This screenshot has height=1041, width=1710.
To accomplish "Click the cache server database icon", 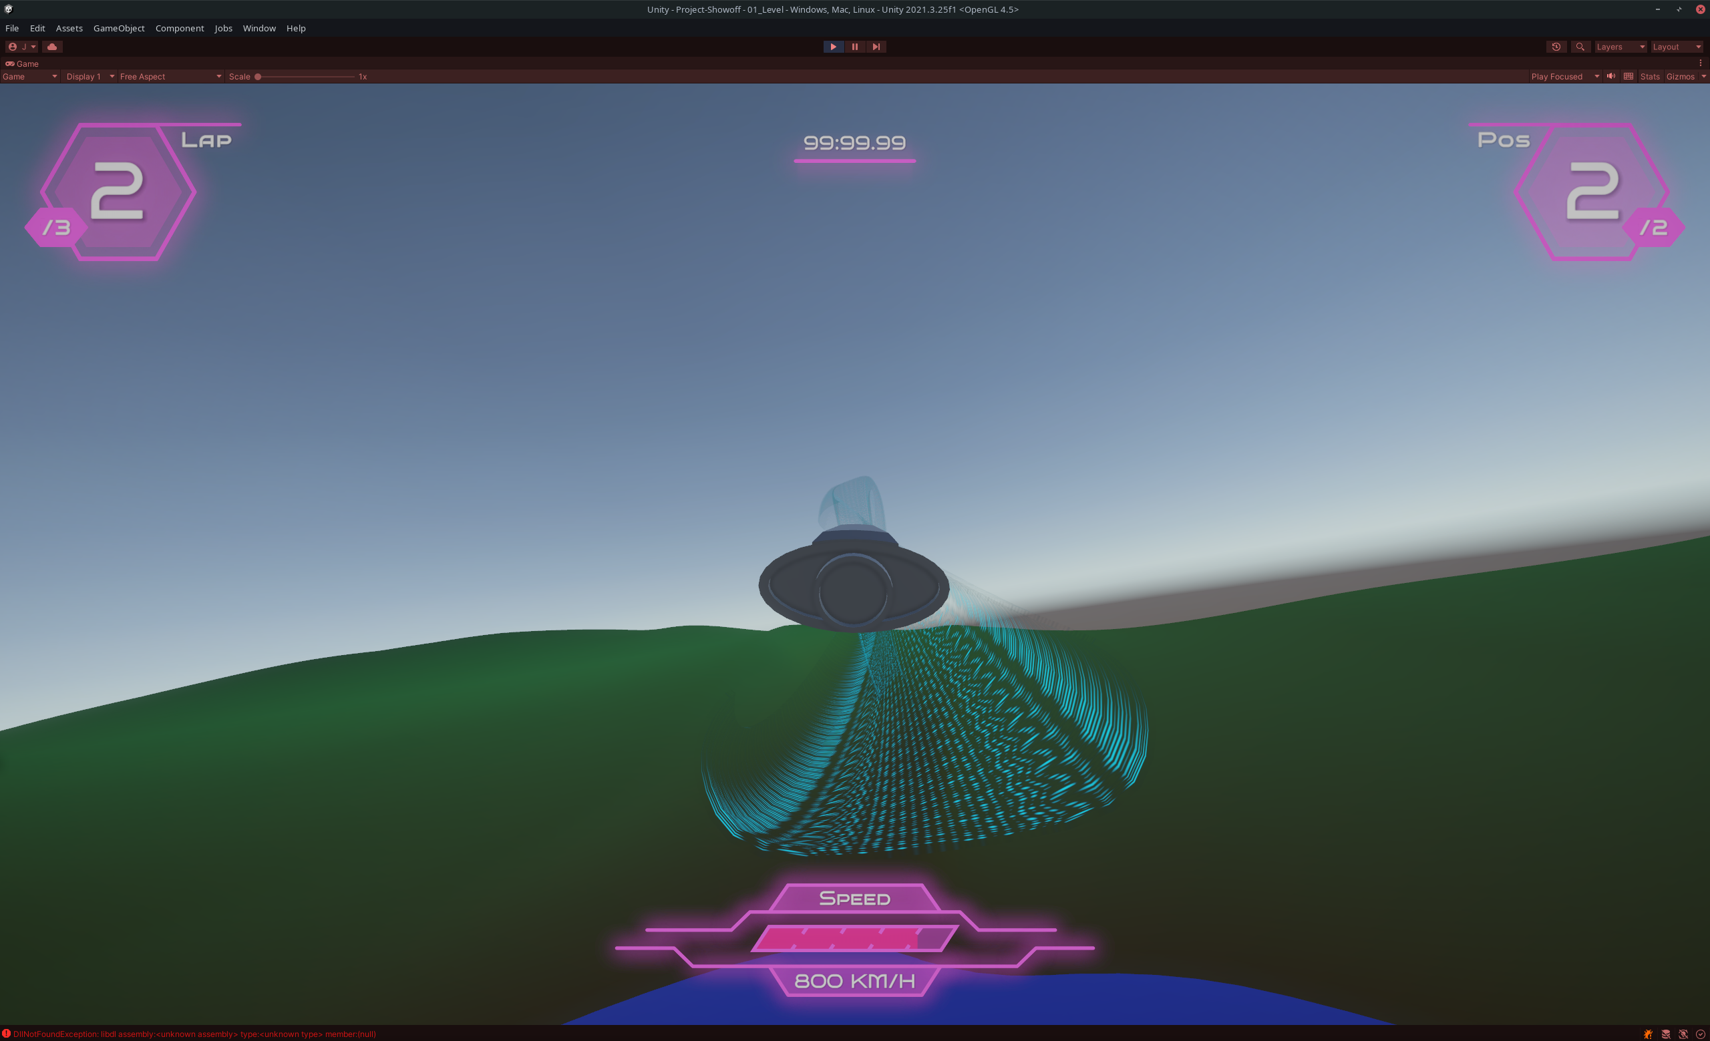I will click(1666, 1034).
